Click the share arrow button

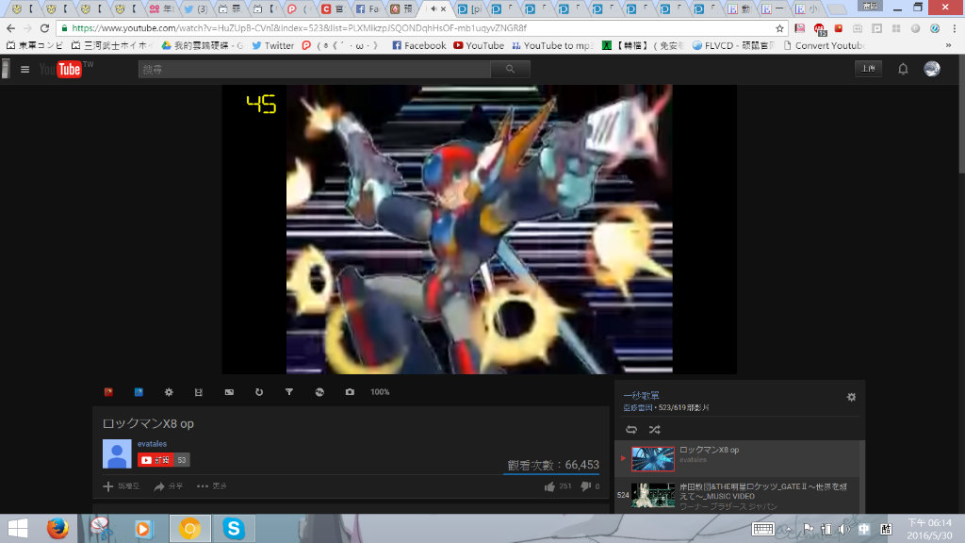tap(168, 486)
